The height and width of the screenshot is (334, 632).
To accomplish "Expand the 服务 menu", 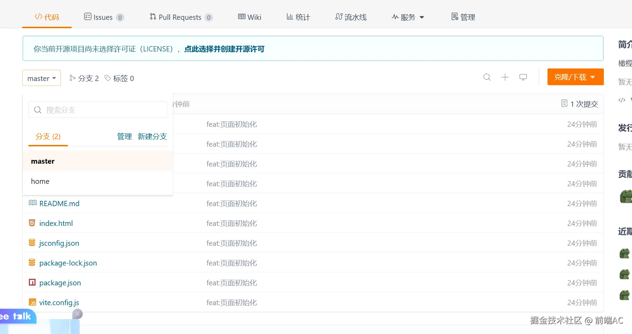I will [x=408, y=17].
